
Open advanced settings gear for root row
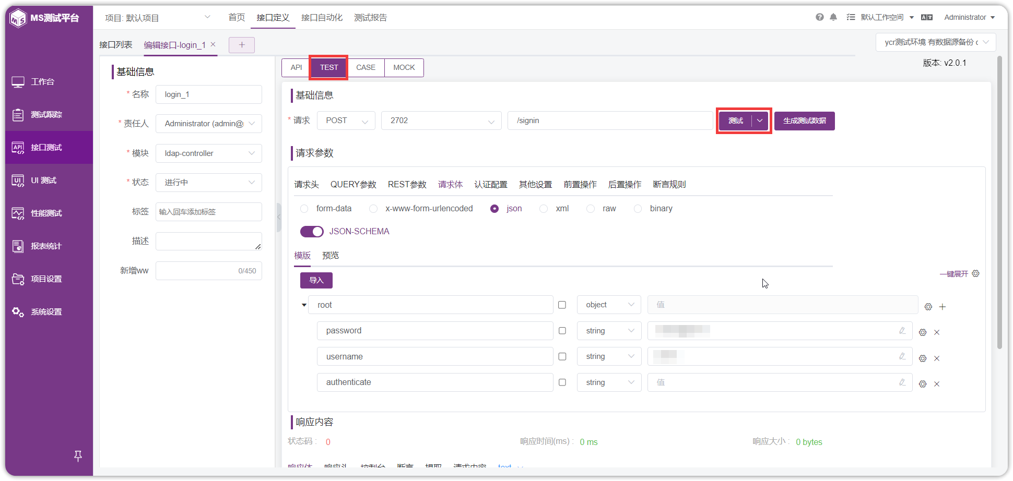coord(928,307)
